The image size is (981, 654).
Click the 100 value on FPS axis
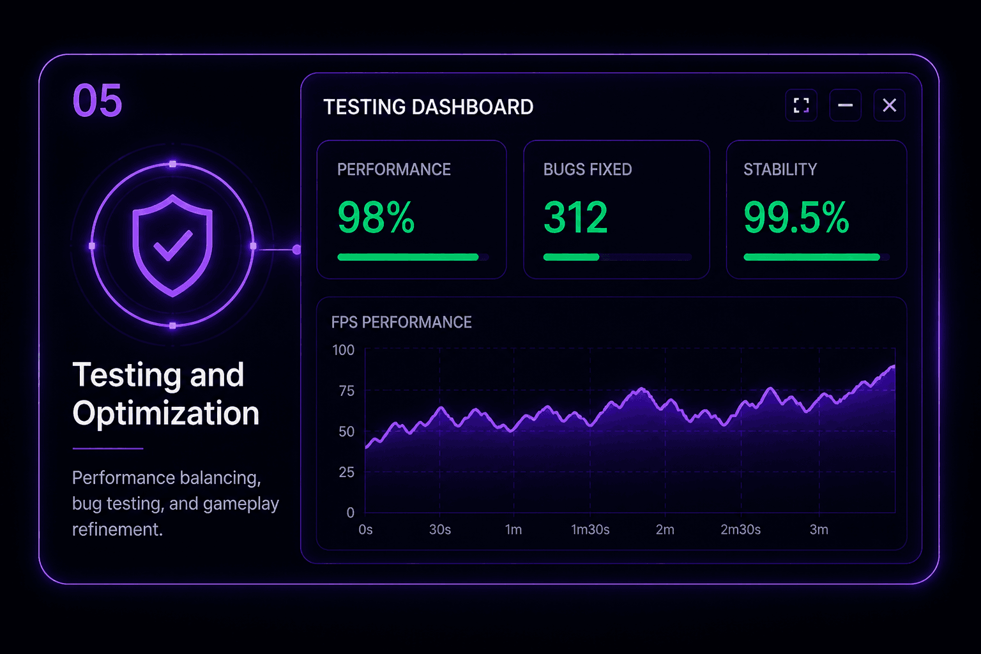pos(344,350)
